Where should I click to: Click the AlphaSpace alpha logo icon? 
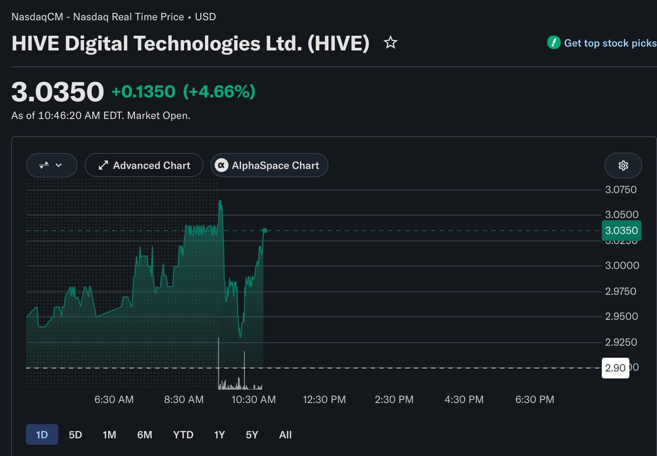[222, 166]
